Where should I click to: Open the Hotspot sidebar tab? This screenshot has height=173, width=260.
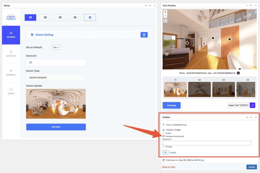click(x=11, y=54)
